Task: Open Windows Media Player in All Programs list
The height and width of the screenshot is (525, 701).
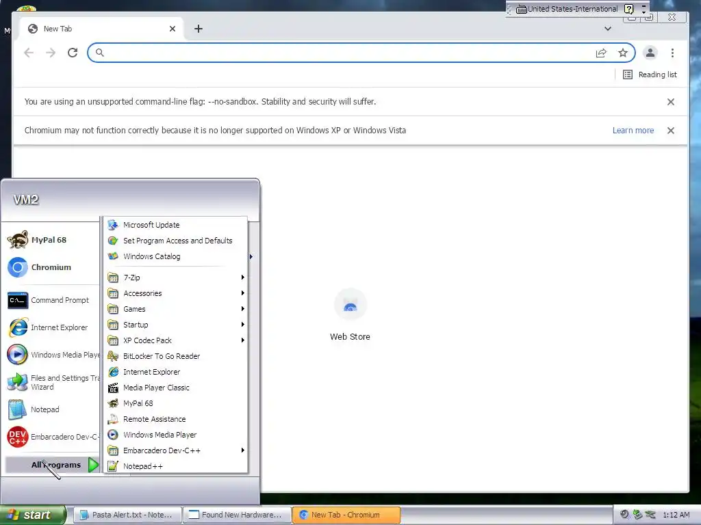Action: tap(176, 435)
